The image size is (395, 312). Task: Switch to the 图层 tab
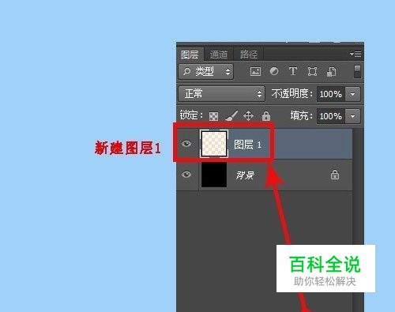[190, 55]
